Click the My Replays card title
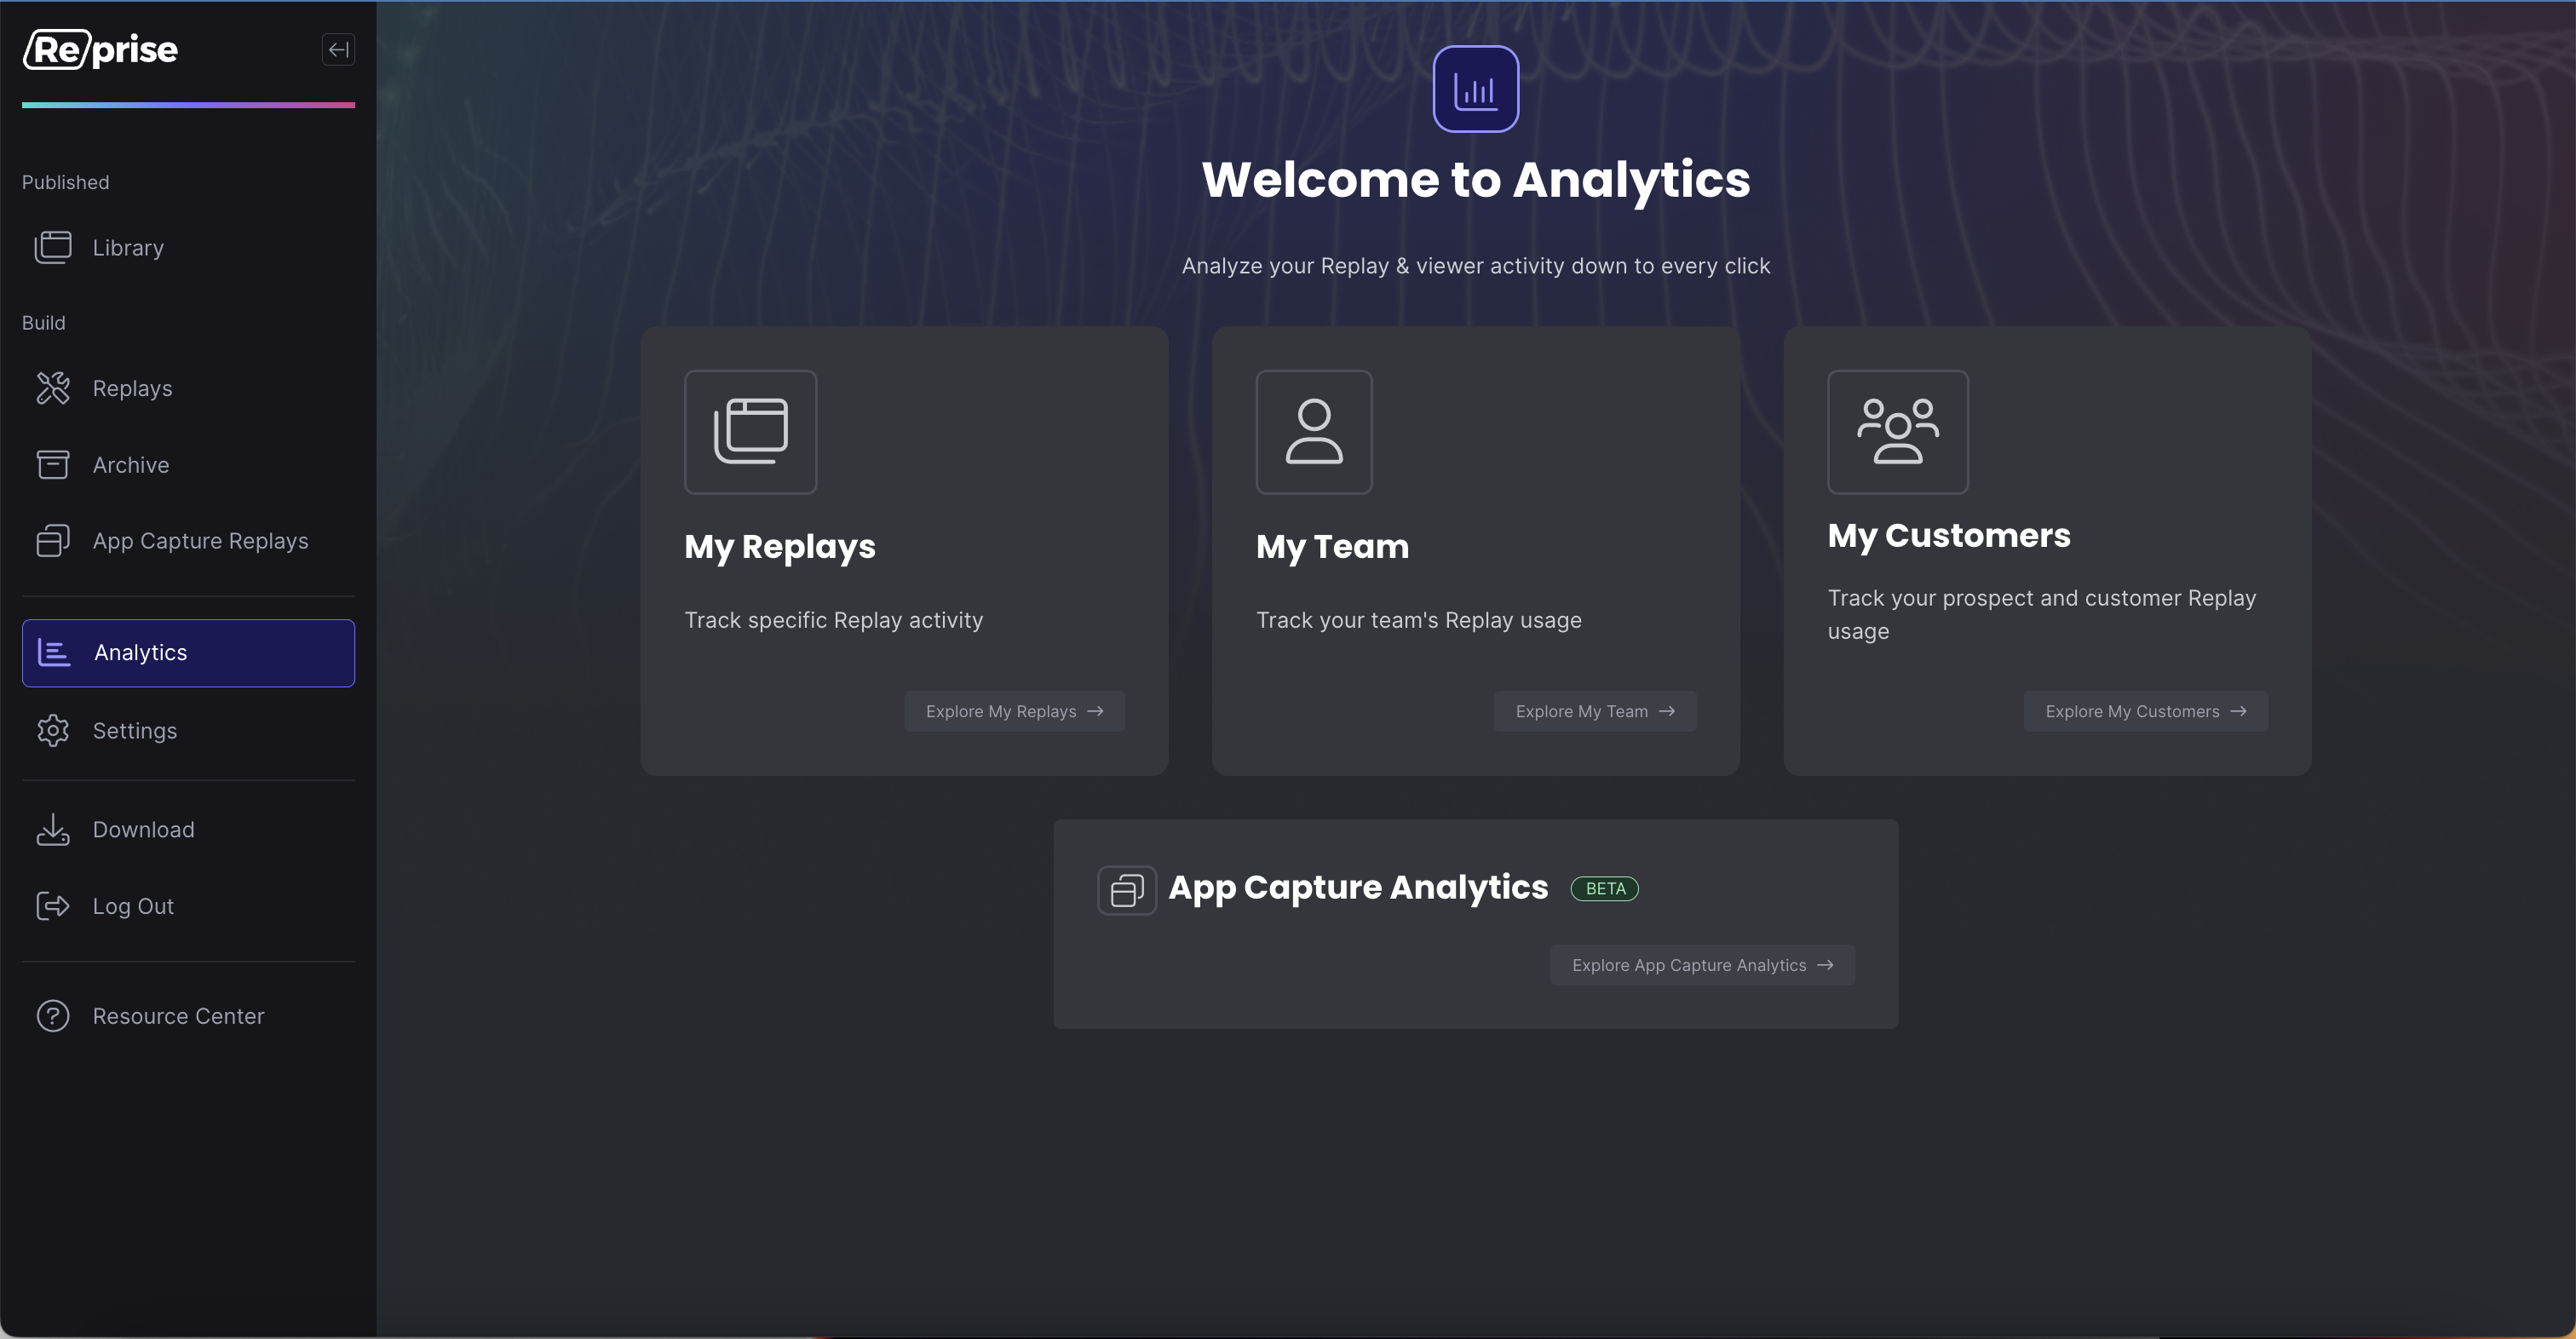Image resolution: width=2576 pixels, height=1339 pixels. coord(780,546)
